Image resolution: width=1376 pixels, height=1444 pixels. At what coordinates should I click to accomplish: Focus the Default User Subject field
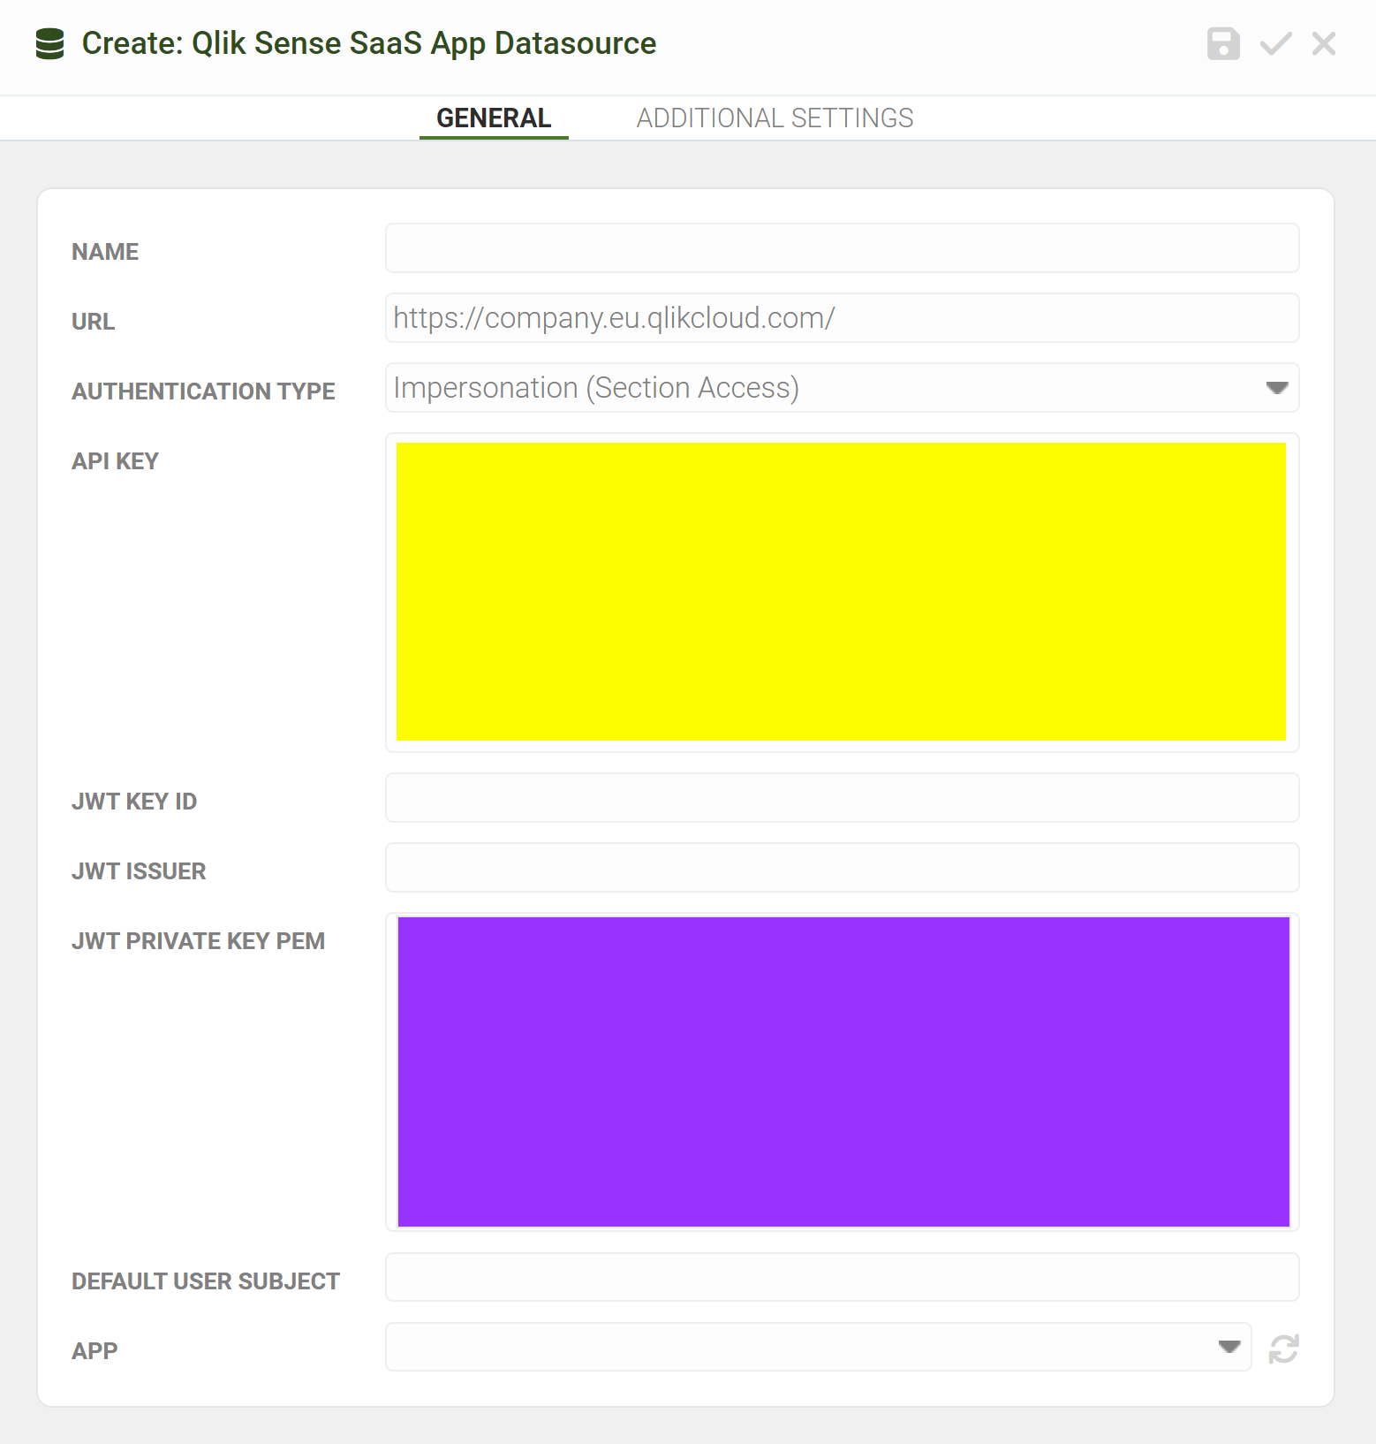click(x=842, y=1277)
